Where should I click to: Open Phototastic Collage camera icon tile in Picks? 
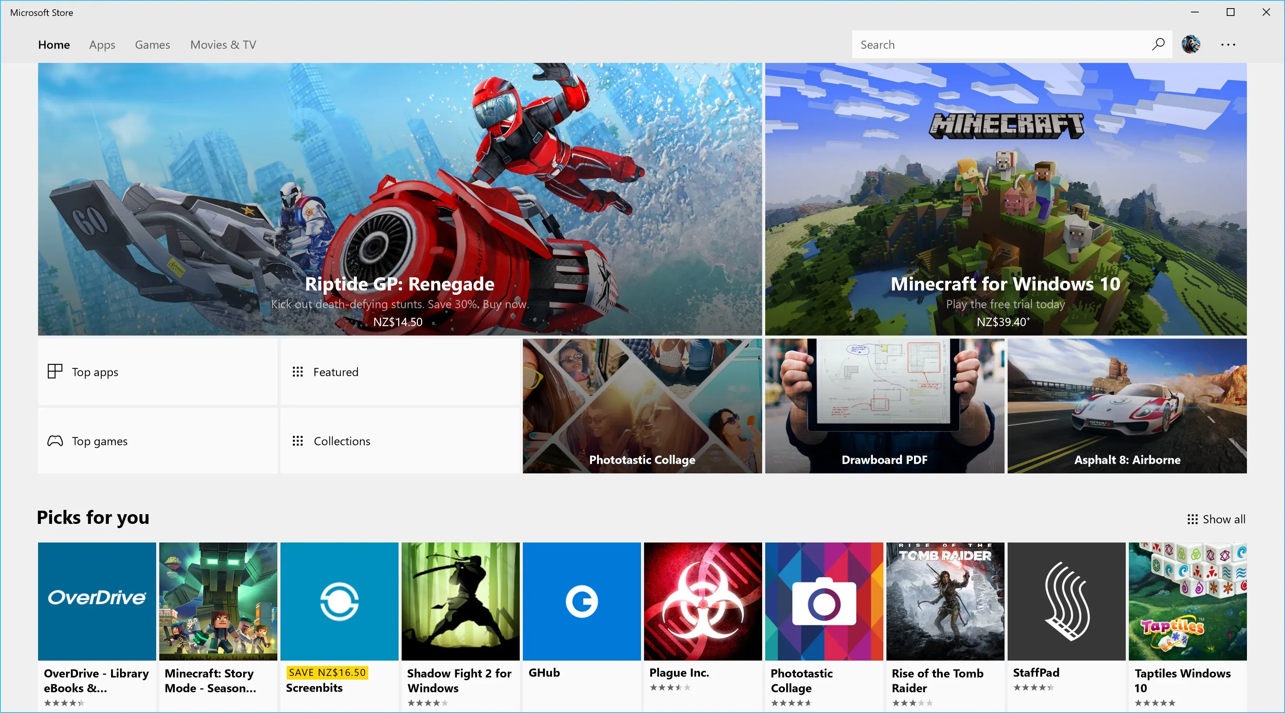point(824,626)
